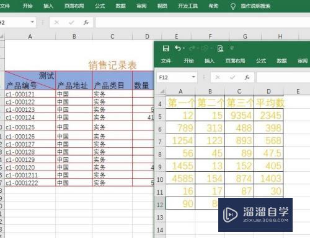Click the lightbulb Tell Me icon
The height and width of the screenshot is (238, 310).
[x=233, y=6]
